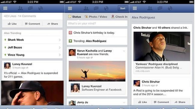Screen dimensions: 195x109
Task: Open Yankees' Rodriguez disciplined article link
Action: pyautogui.click(x=162, y=67)
